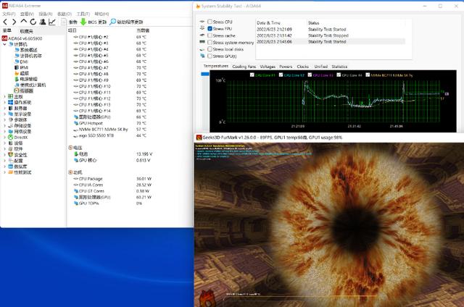Image resolution: width=464 pixels, height=307 pixels.
Task: Expand the motherboard tree node
Action: [x=4, y=96]
